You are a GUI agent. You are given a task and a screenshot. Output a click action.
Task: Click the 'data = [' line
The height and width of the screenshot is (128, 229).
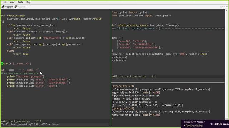tap(117, 38)
